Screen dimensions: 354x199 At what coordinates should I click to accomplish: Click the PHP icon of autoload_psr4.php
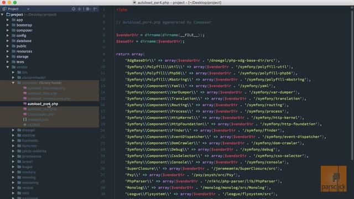25,104
